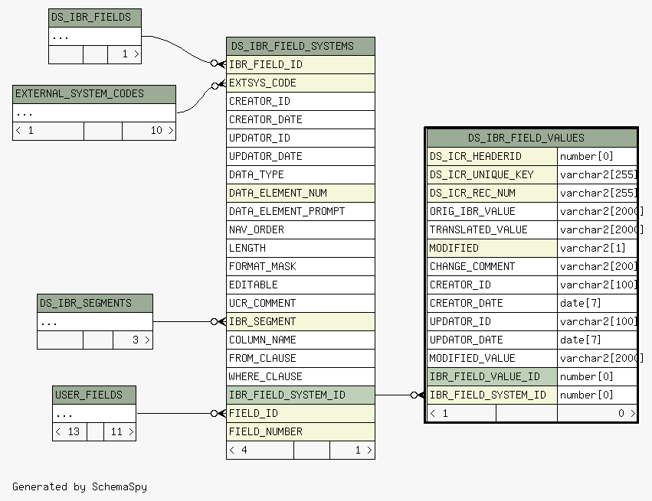This screenshot has height=501, width=652.
Task: Select the FORMAT_MASK column row
Action: pos(300,266)
